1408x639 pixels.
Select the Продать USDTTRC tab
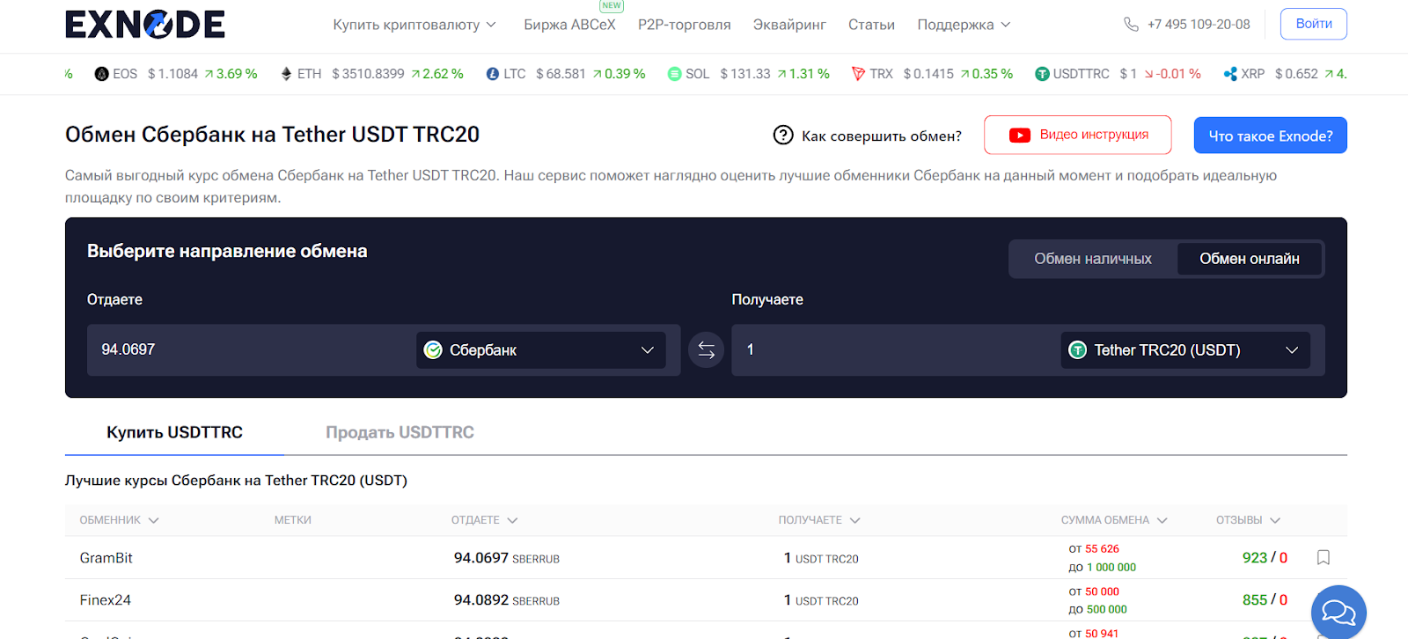click(400, 432)
